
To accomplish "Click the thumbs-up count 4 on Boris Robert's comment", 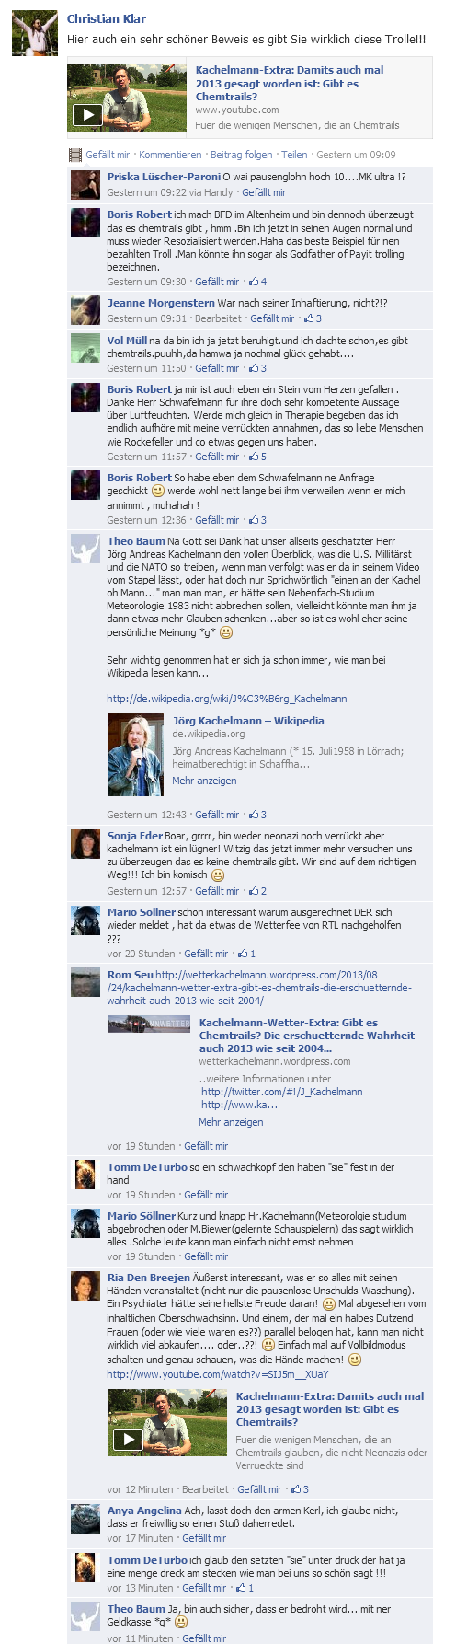I will (257, 282).
